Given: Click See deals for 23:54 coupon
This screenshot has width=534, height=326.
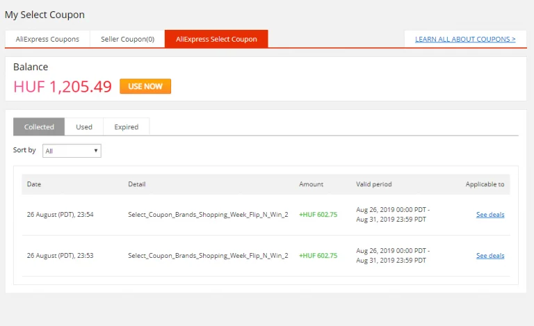Looking at the screenshot, I should (490, 215).
